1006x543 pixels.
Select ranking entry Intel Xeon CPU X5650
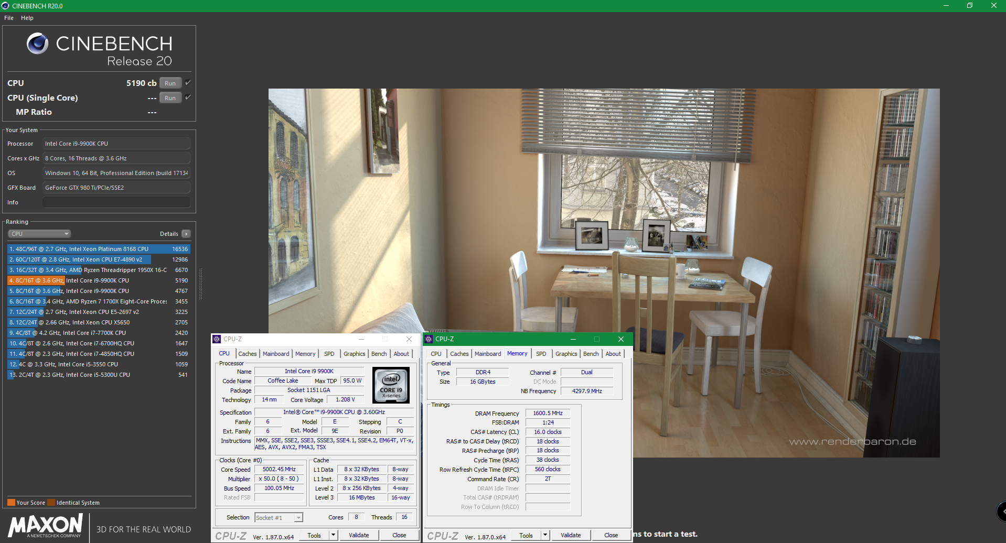[x=99, y=322]
